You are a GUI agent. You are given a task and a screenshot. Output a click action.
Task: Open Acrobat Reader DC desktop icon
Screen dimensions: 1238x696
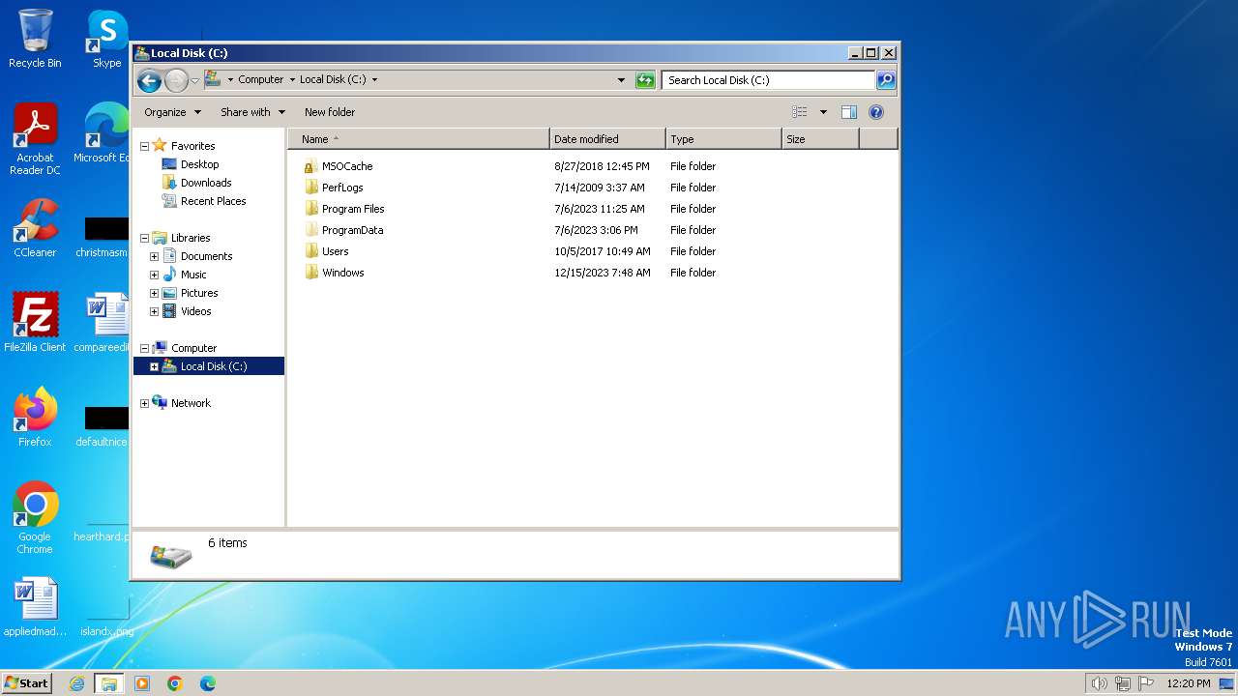[x=35, y=139]
